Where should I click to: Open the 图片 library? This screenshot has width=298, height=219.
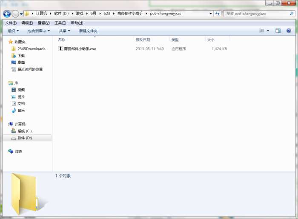coord(21,97)
